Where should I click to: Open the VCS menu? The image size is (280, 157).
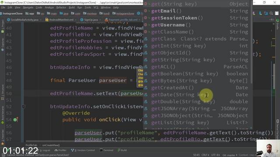pyautogui.click(x=96, y=7)
